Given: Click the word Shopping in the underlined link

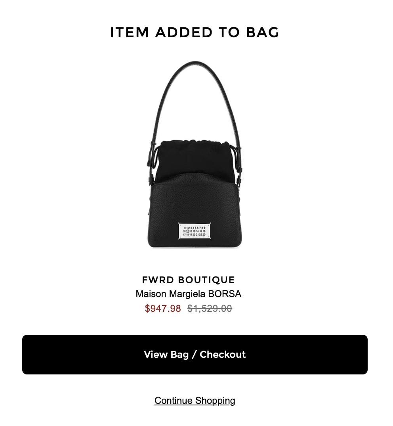Looking at the screenshot, I should (215, 401).
